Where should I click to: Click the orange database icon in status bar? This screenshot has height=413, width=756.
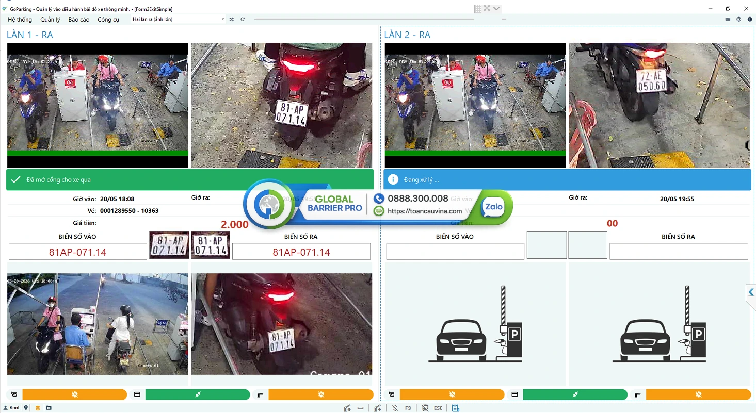tap(38, 408)
